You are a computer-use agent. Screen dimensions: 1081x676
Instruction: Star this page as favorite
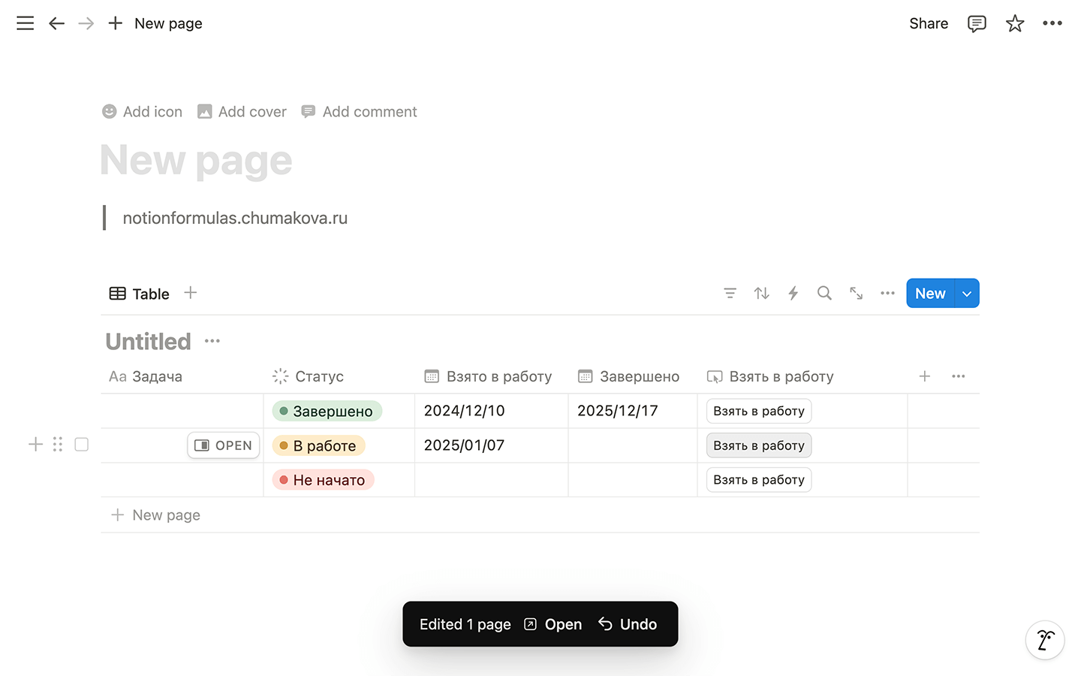[1015, 23]
